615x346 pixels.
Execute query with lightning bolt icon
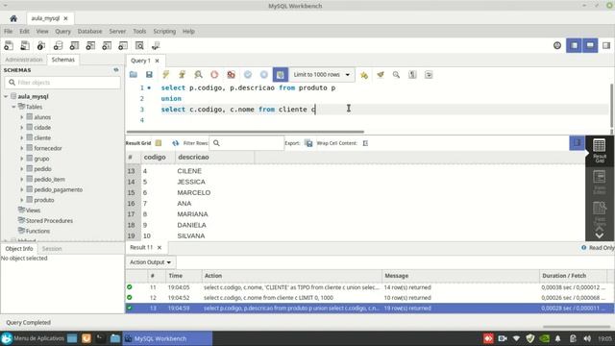click(166, 75)
